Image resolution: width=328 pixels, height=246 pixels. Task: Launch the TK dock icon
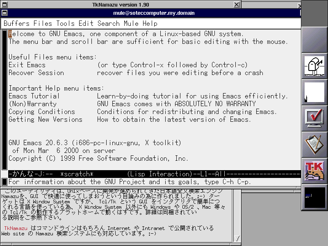(314, 171)
